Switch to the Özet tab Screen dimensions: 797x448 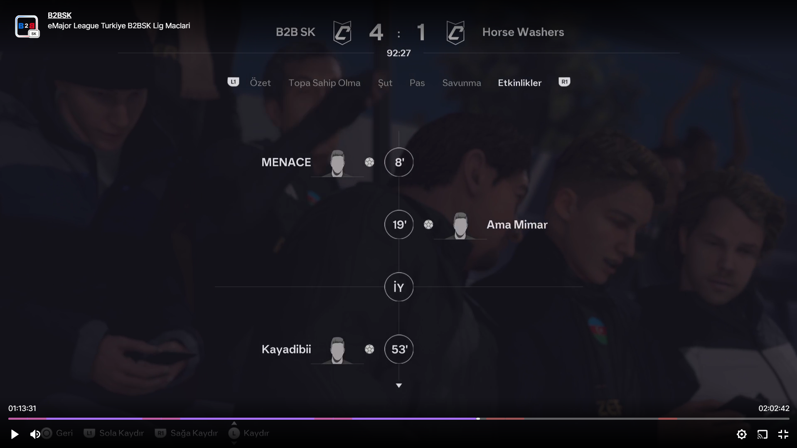(x=260, y=83)
